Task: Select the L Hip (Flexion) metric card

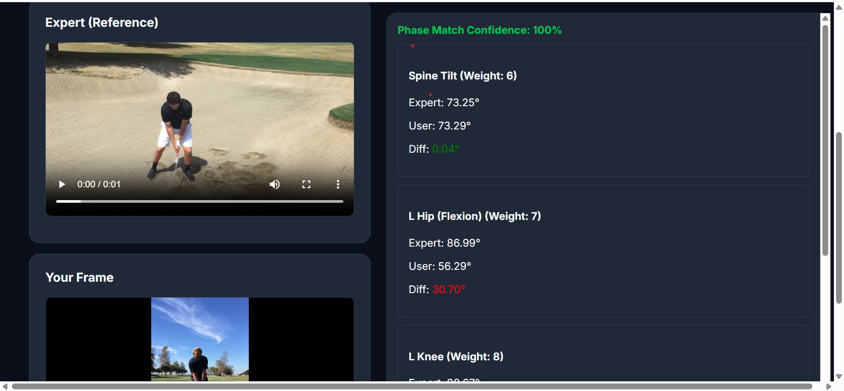Action: click(x=603, y=251)
